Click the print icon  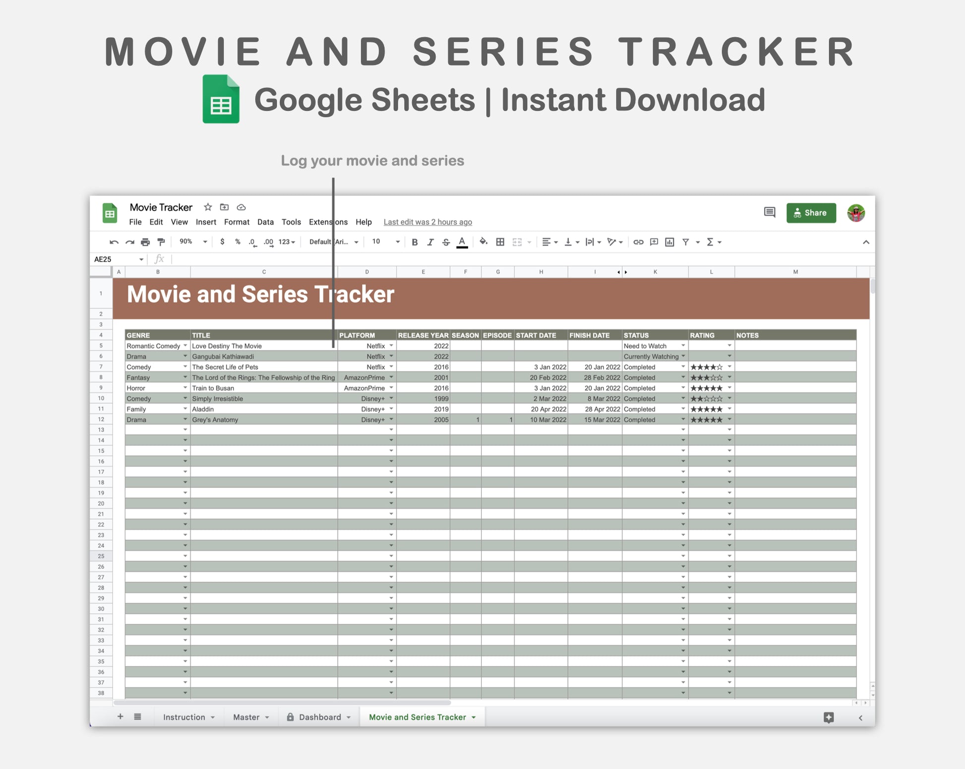click(x=145, y=242)
